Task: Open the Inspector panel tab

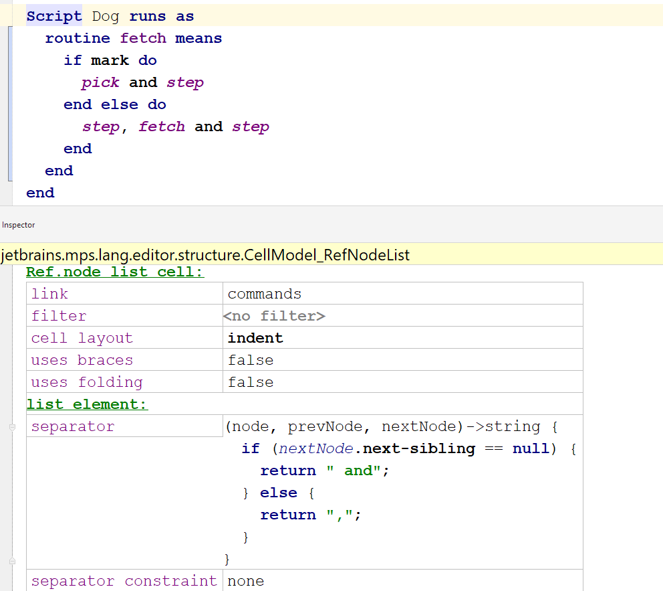Action: pos(19,225)
